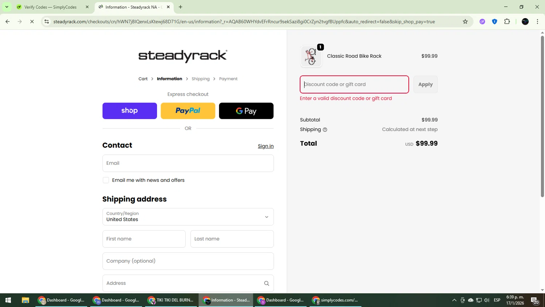
Task: Open the blue shield extension icon
Action: (494, 21)
